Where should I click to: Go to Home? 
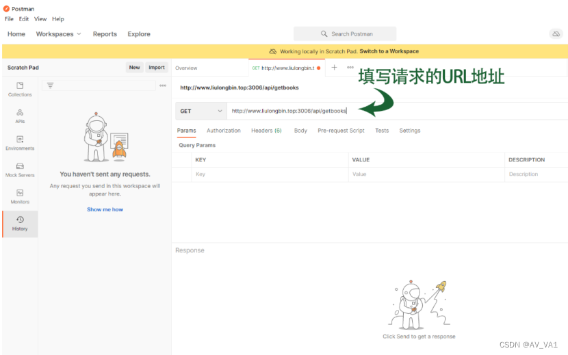pos(16,34)
